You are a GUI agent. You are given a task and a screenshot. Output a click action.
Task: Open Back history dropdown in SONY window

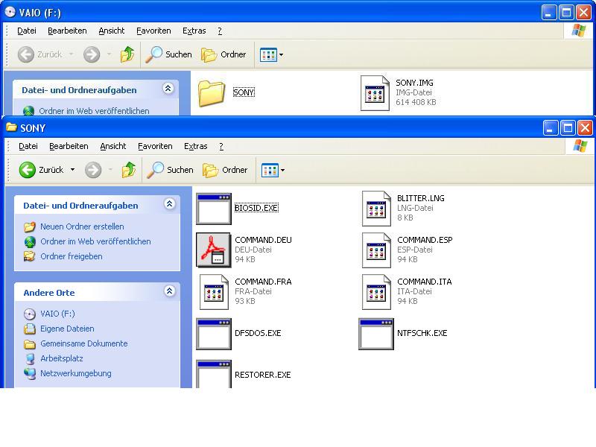coord(72,170)
